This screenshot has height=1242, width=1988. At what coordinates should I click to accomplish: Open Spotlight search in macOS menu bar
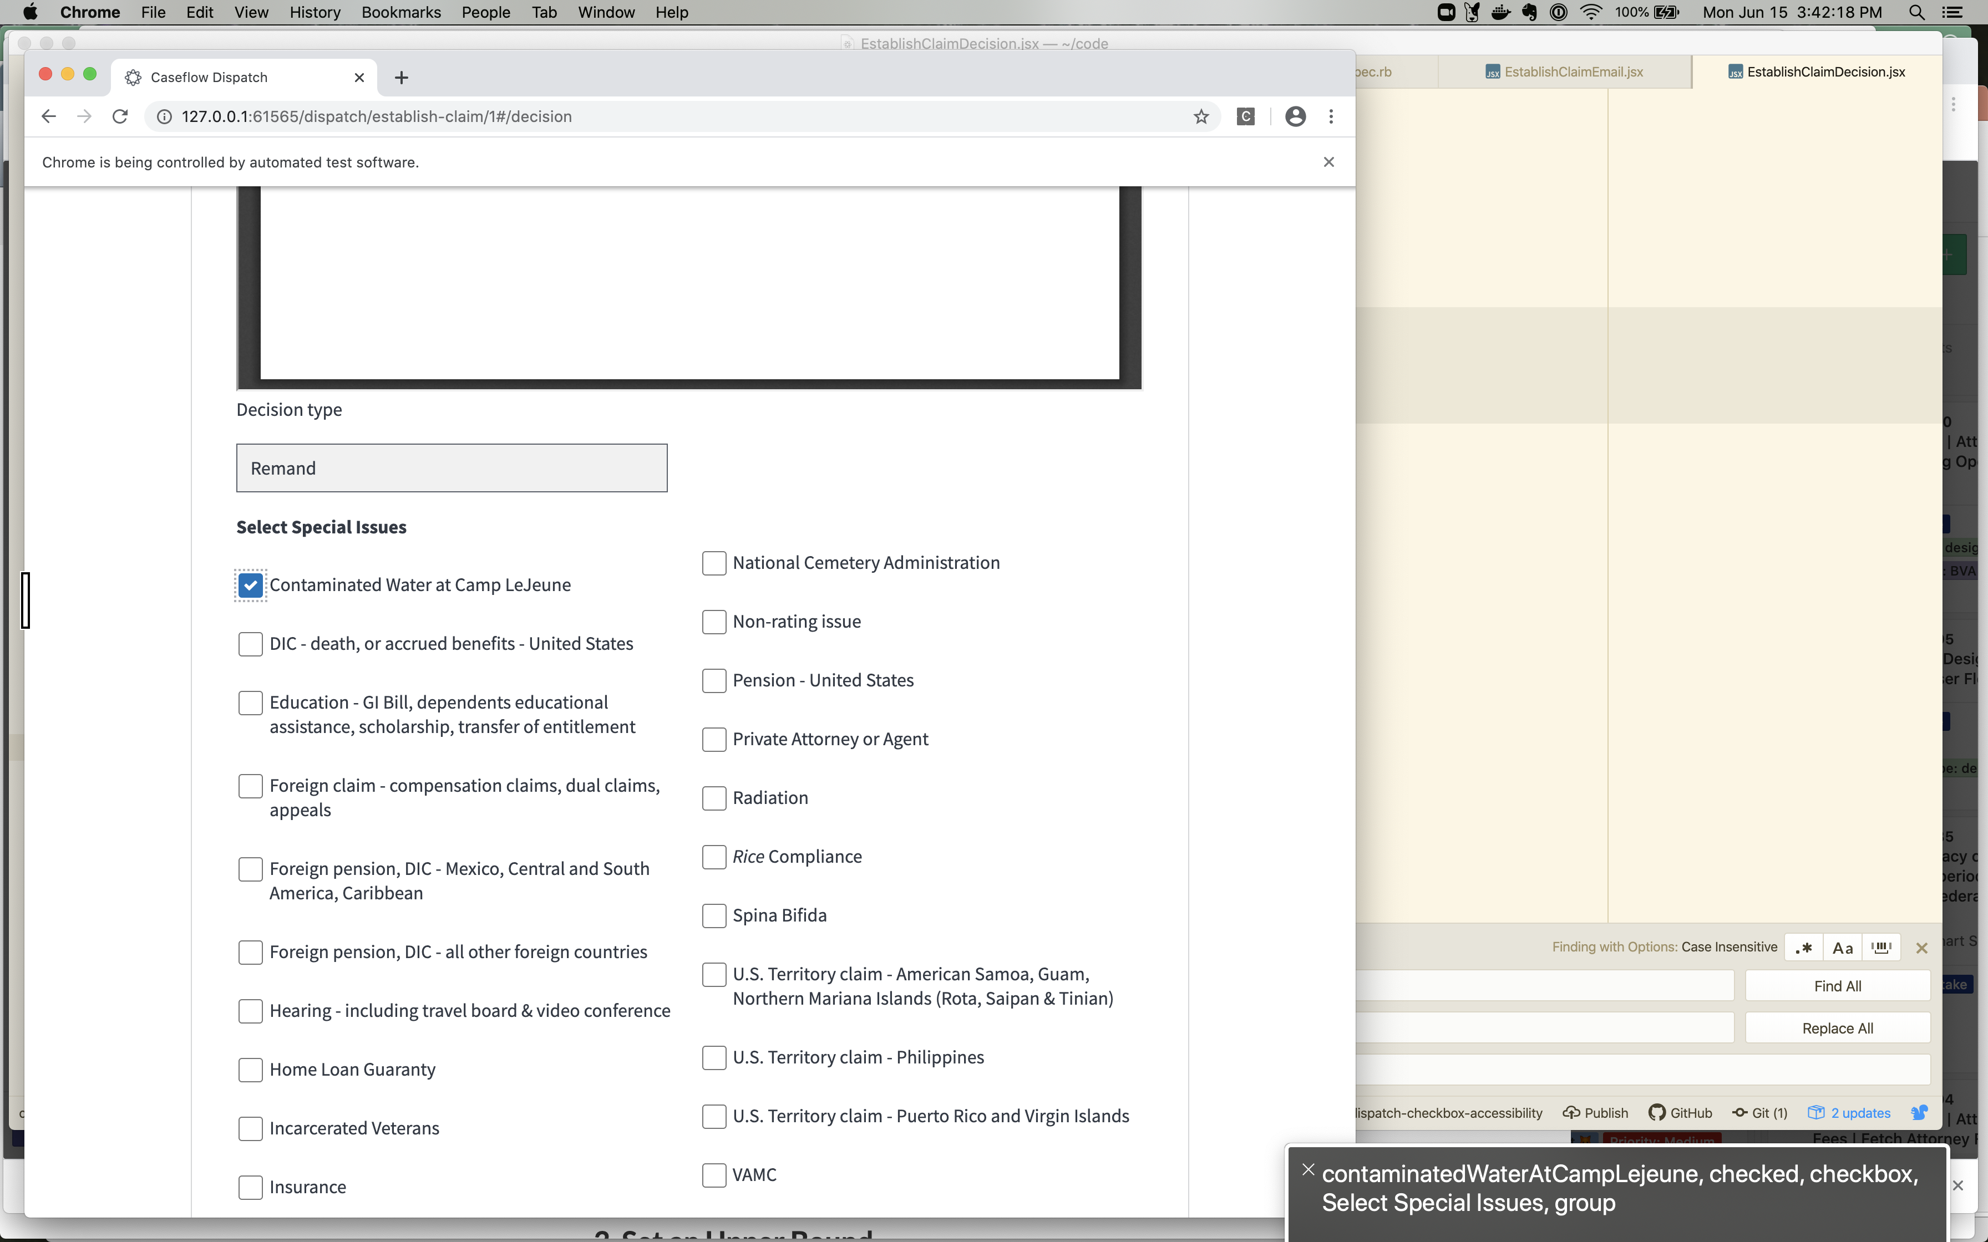(x=1916, y=12)
